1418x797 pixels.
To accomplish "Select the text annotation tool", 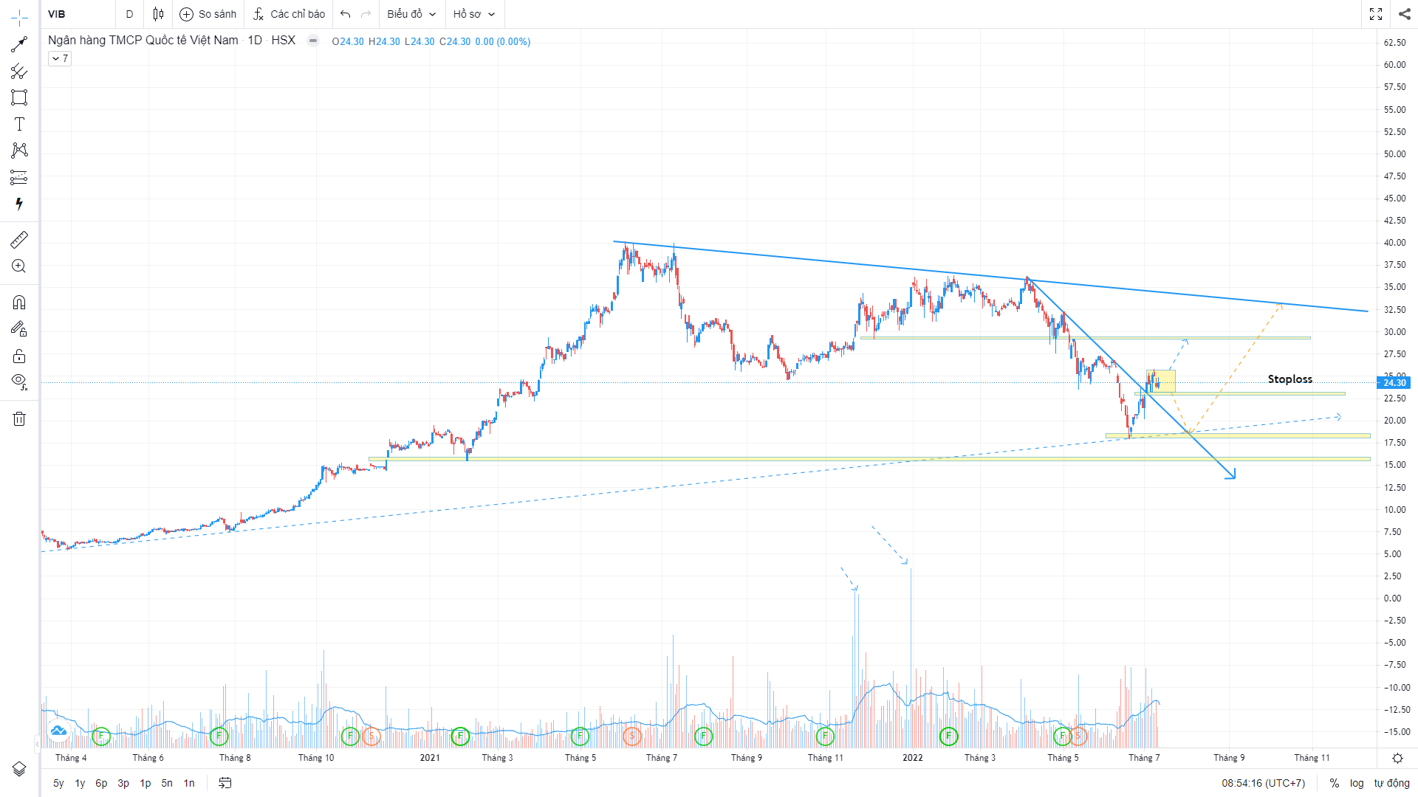I will click(x=19, y=124).
